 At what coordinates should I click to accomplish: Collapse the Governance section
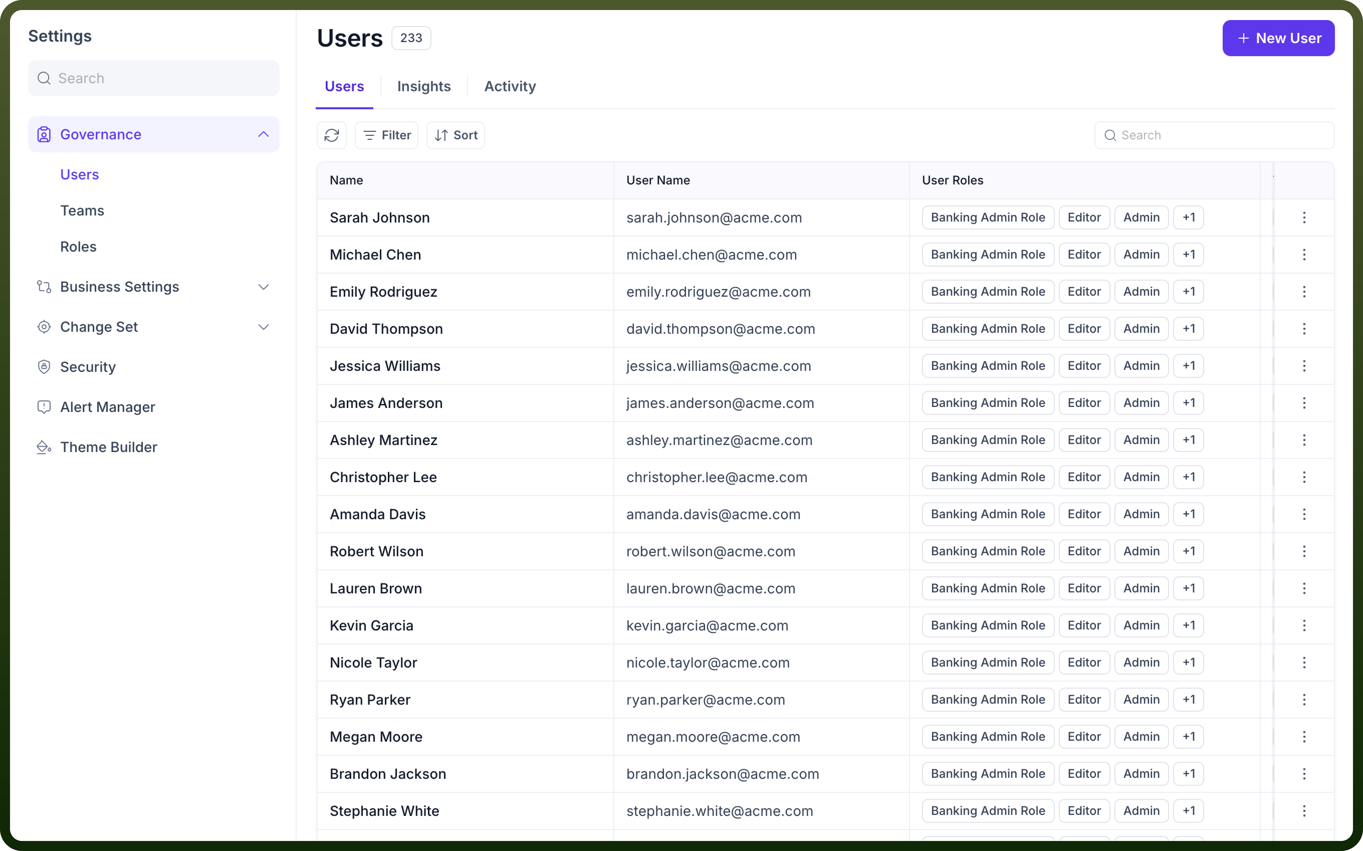pos(263,135)
